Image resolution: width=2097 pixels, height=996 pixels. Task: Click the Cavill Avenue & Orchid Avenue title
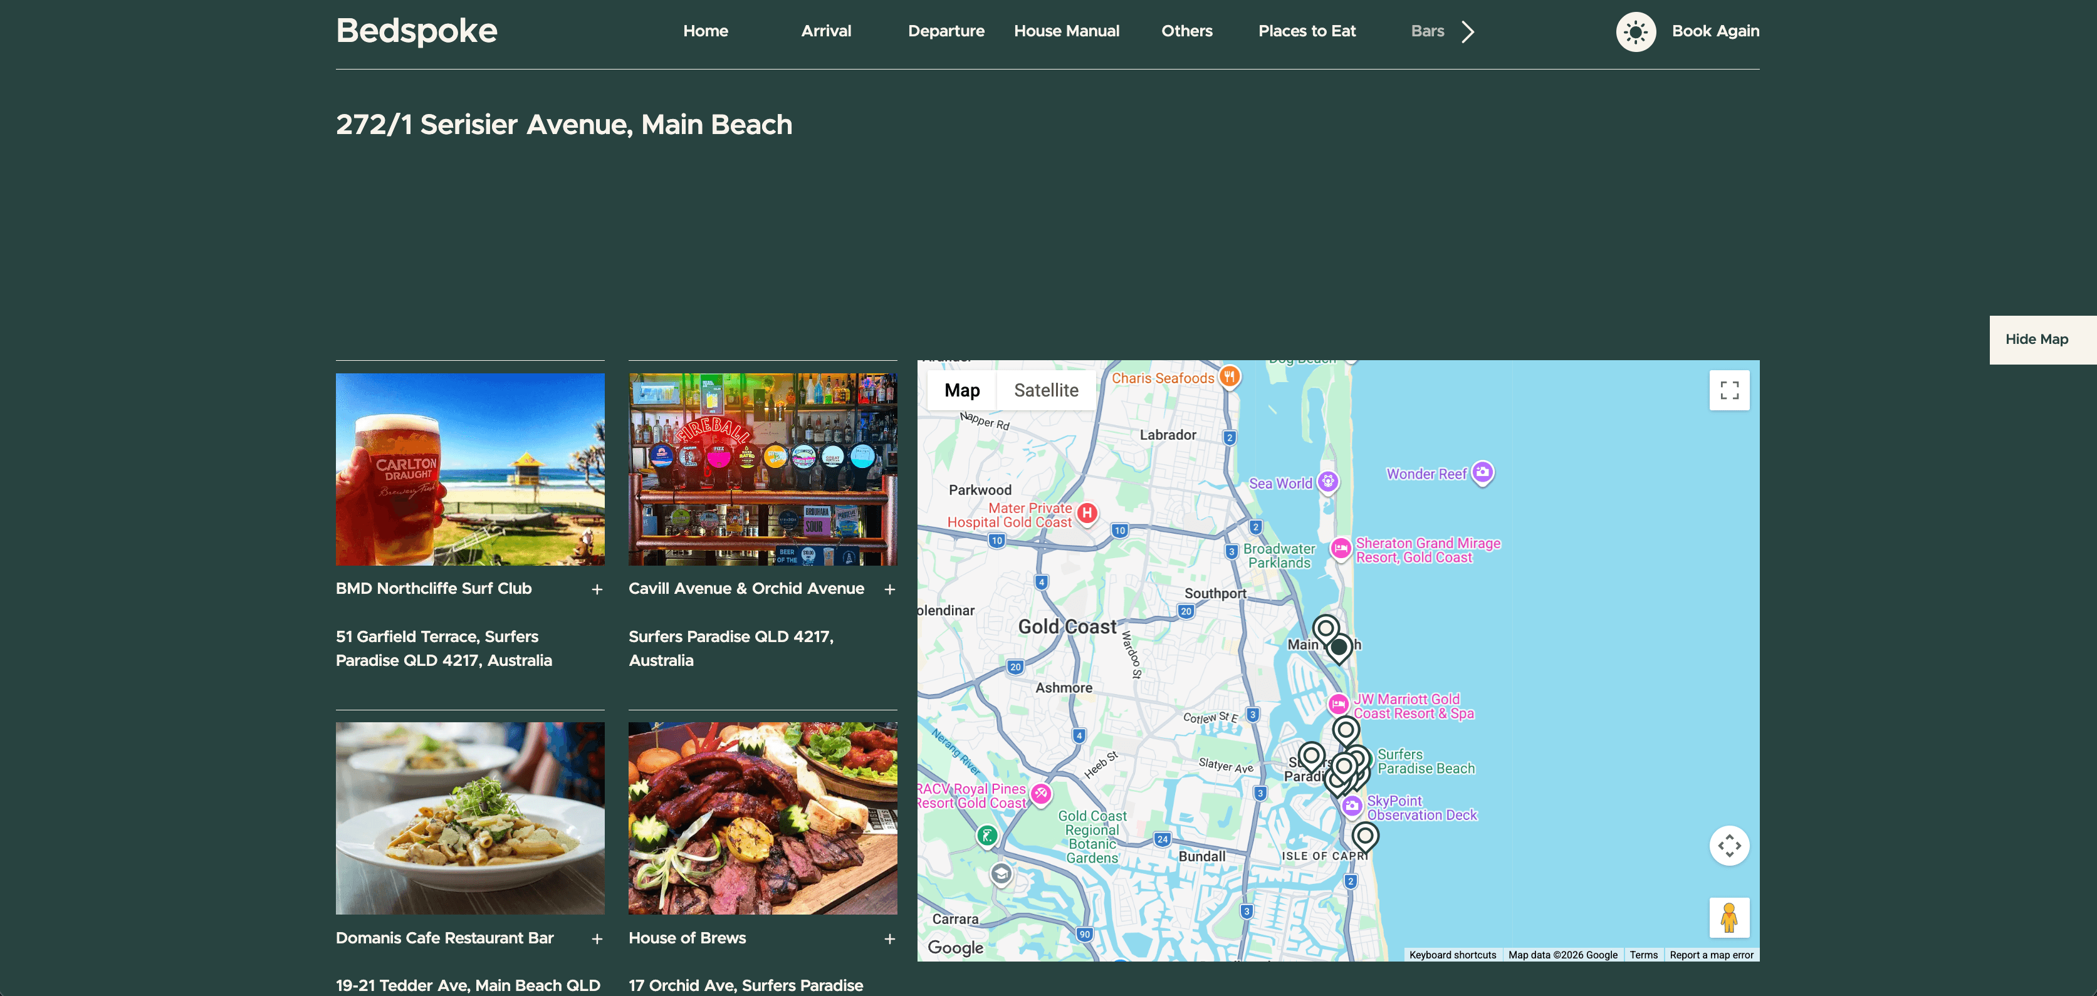(746, 588)
